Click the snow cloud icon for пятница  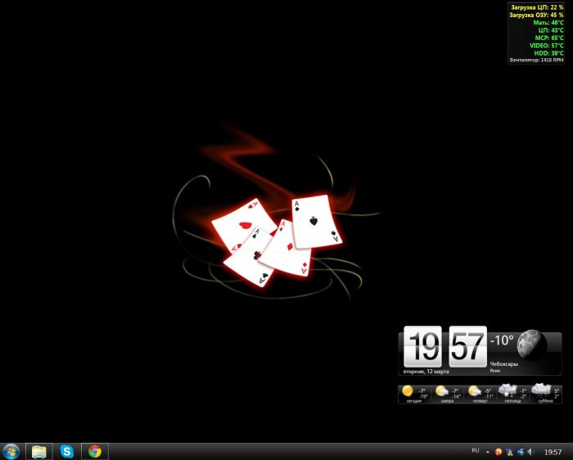508,390
